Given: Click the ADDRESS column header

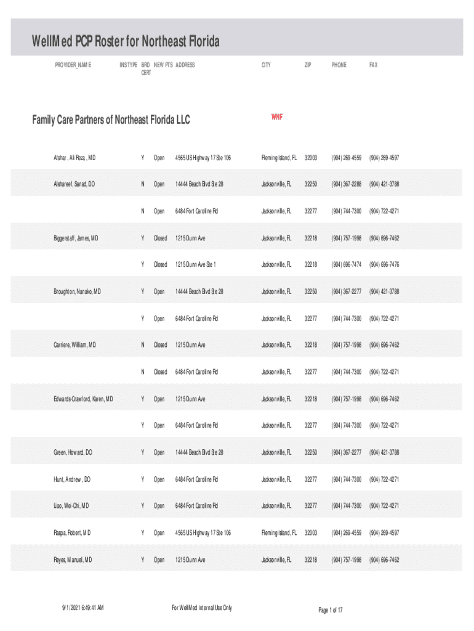Looking at the screenshot, I should point(185,65).
